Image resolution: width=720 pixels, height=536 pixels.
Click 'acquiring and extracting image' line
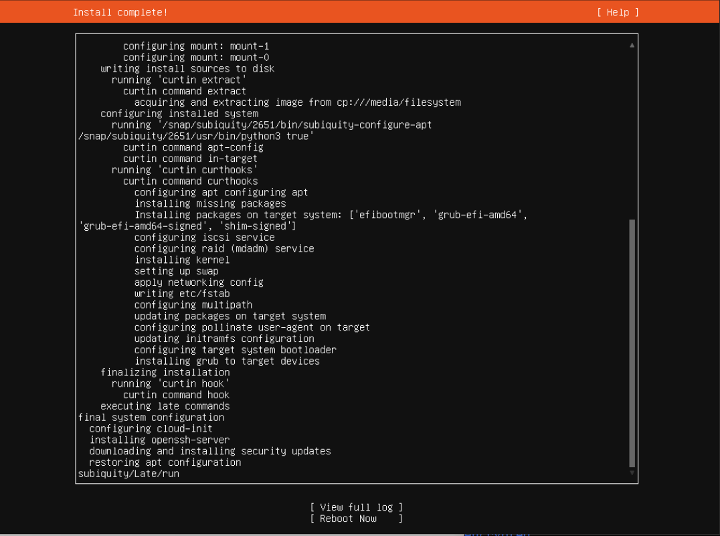click(298, 102)
